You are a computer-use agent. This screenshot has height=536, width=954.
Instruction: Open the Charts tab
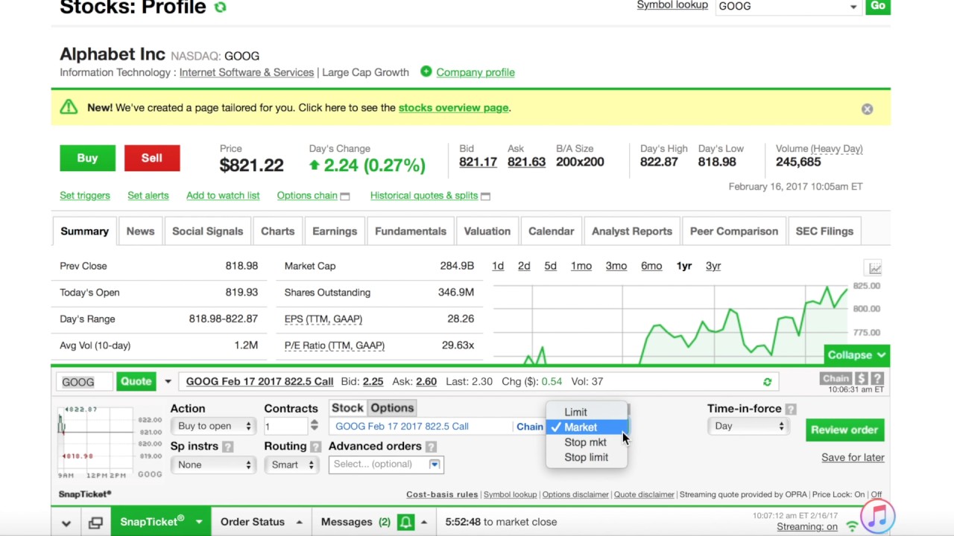[277, 231]
